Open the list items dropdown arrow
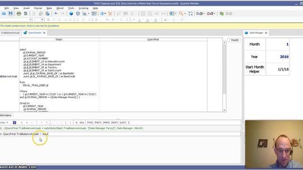The height and width of the screenshot is (170, 303). click(105, 14)
